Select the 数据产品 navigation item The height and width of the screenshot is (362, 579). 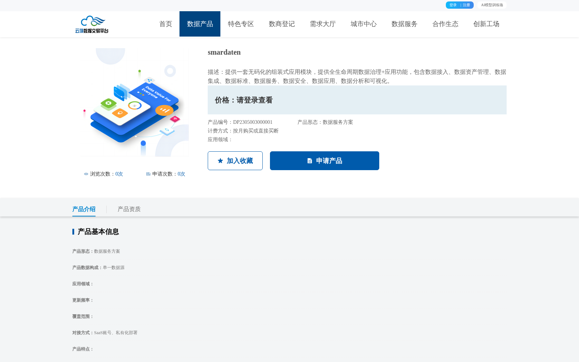click(x=200, y=24)
